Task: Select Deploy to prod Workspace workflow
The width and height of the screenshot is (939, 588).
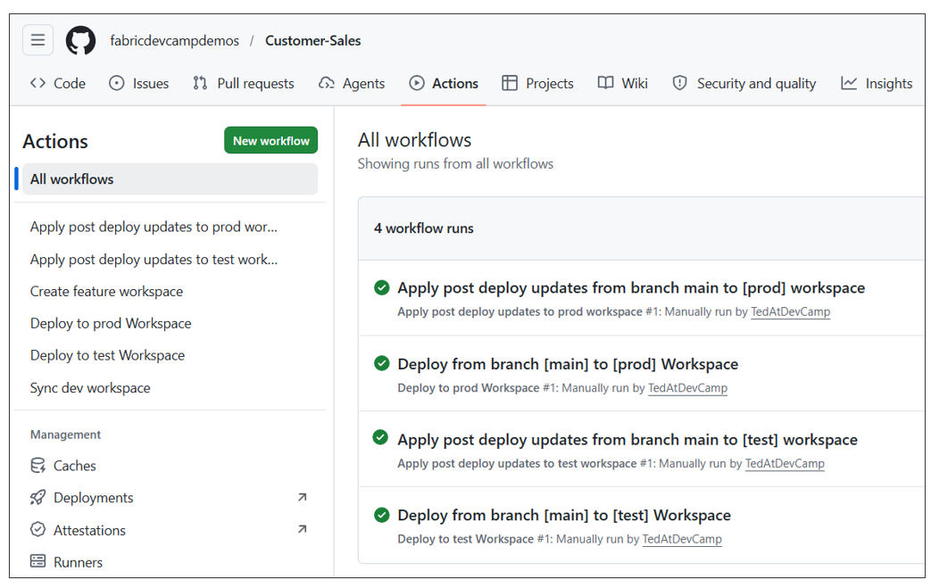Action: coord(111,323)
